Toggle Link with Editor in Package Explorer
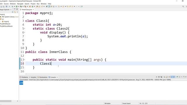 pyautogui.click(x=15, y=12)
